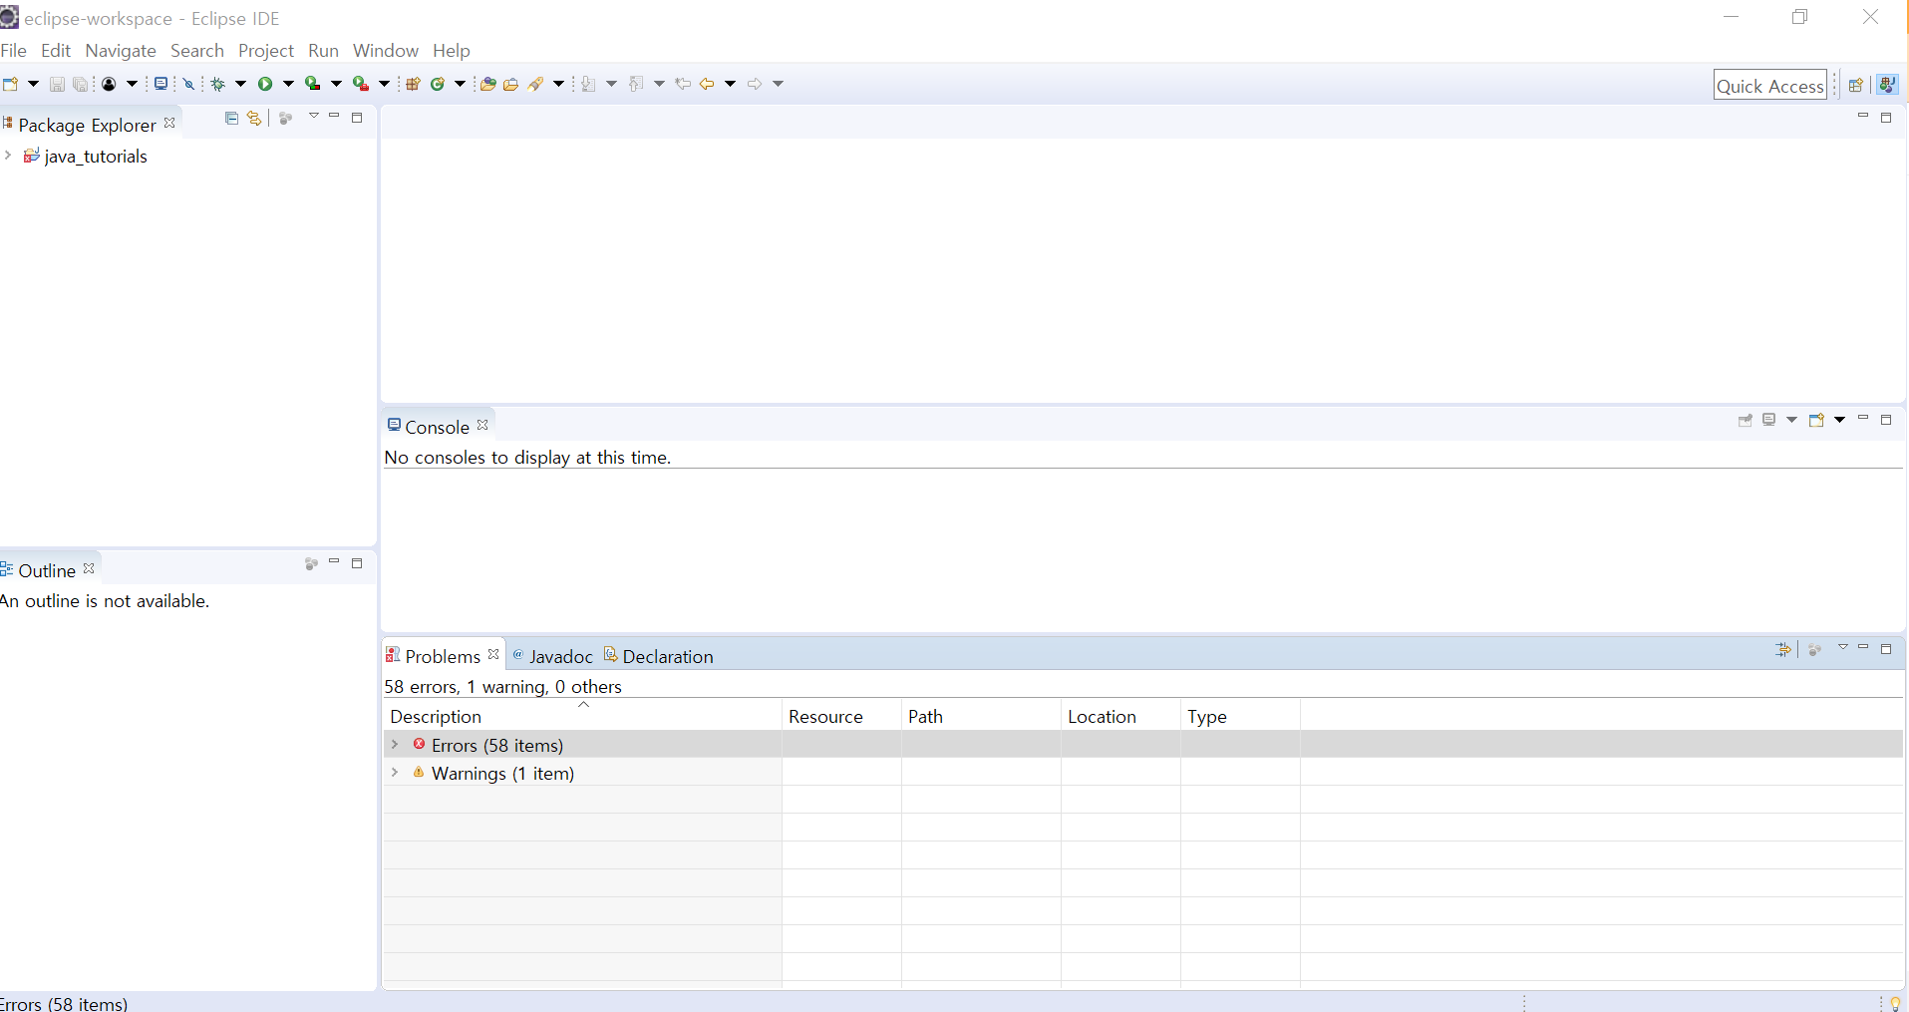This screenshot has height=1012, width=1909.
Task: Click the Forward navigation arrow
Action: click(x=755, y=85)
